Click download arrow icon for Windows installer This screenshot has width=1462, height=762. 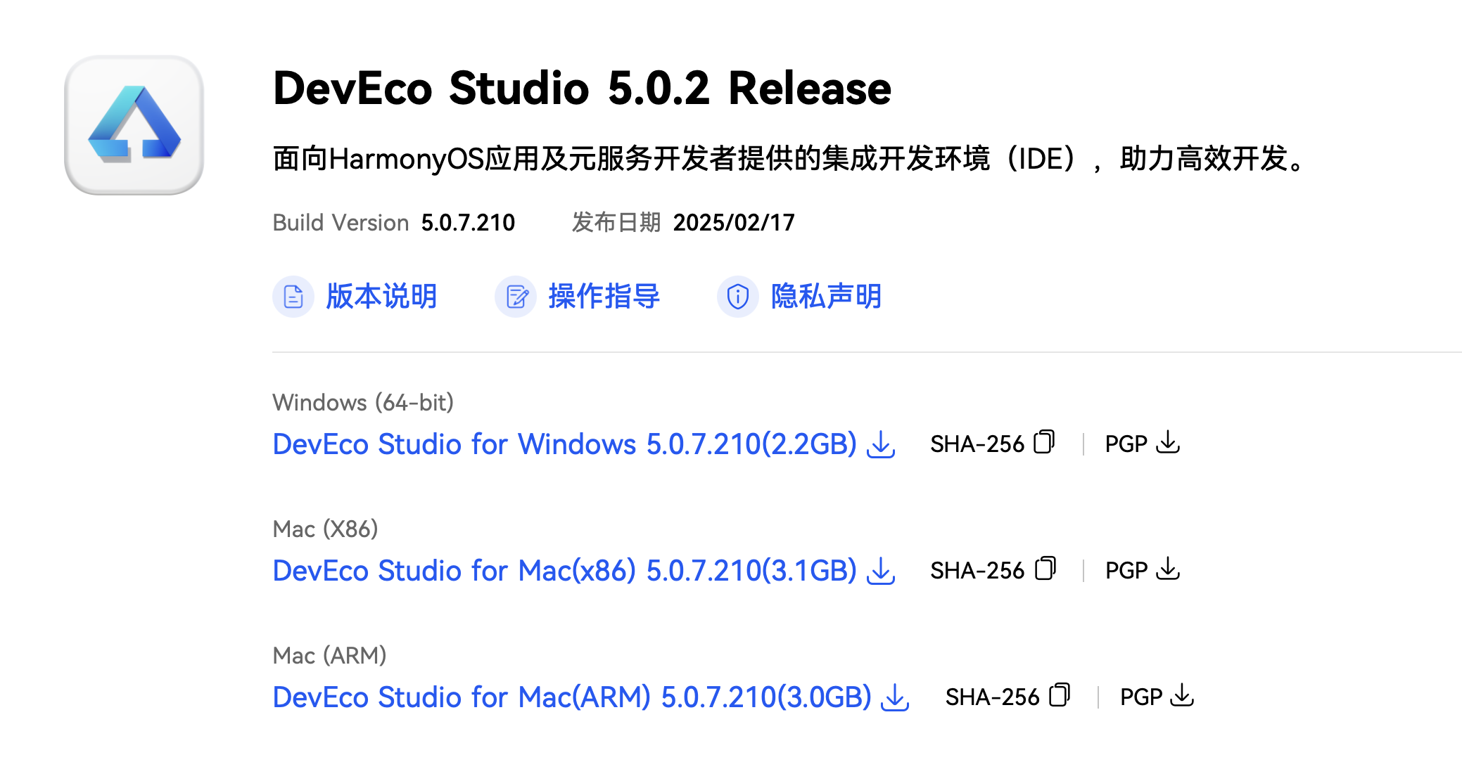point(881,444)
